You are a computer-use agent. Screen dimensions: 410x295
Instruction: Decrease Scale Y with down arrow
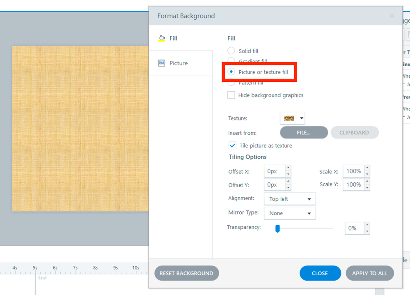click(x=367, y=188)
